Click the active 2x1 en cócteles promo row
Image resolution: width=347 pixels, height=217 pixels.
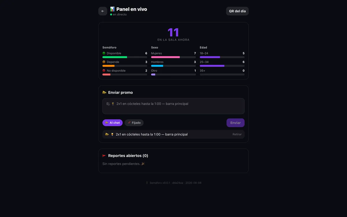pos(173,134)
